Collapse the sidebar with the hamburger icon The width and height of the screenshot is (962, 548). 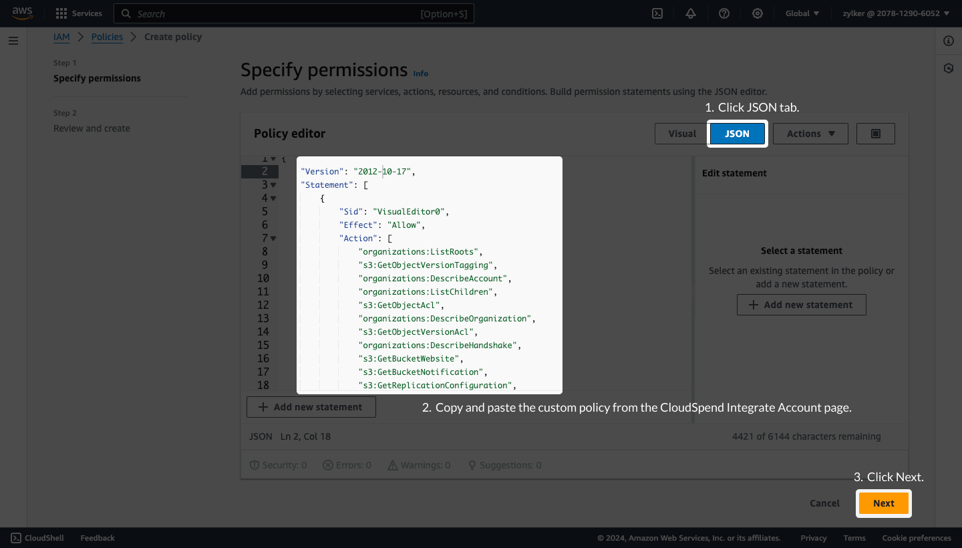13,41
